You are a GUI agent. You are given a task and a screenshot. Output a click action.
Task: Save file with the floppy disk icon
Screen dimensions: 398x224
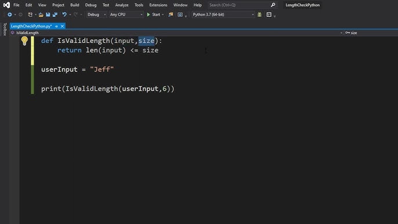coord(48,15)
